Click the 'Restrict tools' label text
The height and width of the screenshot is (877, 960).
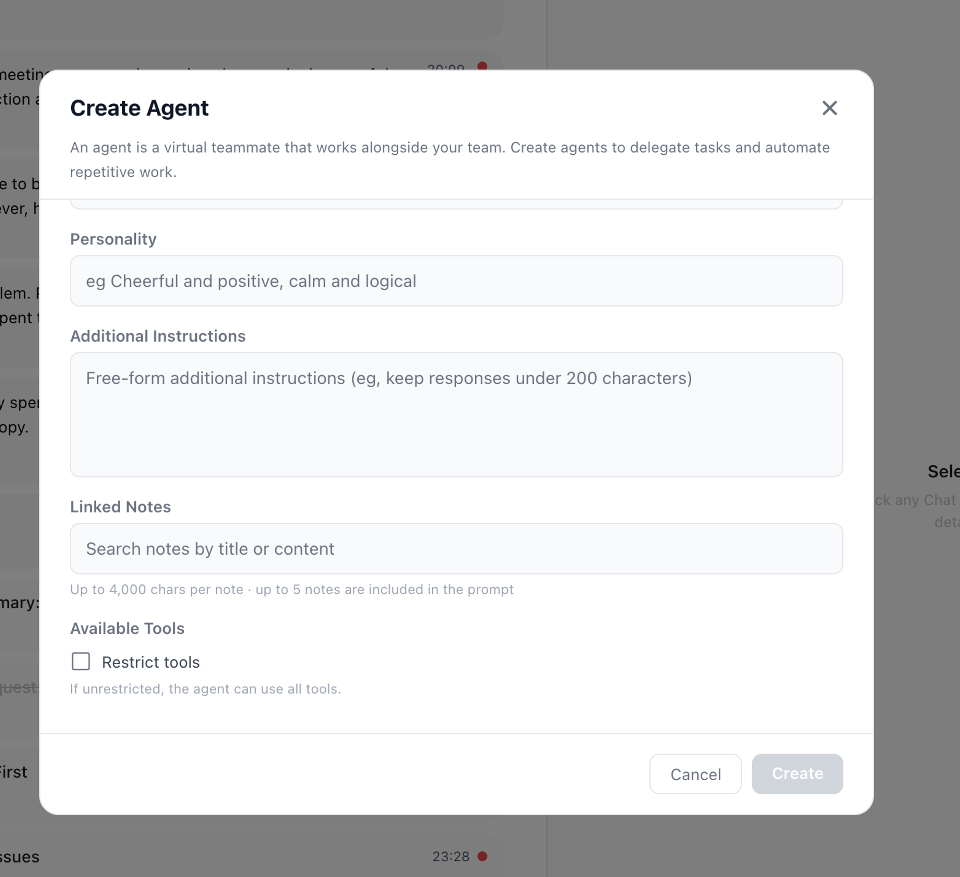coord(151,662)
